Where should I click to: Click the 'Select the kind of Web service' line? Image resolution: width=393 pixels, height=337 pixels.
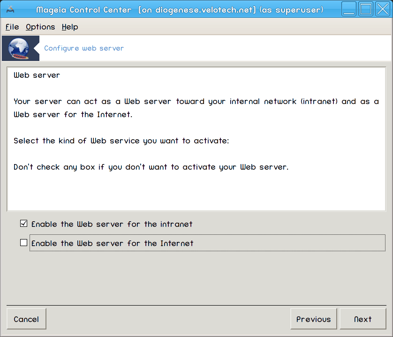[121, 141]
